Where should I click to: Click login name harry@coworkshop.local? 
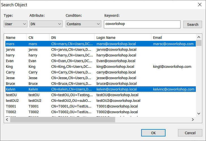pyautogui.click(x=116, y=55)
